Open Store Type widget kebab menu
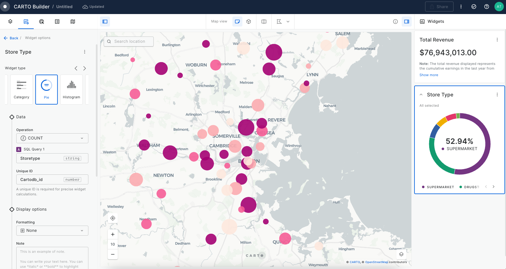Screen dimensions: 506x269 pos(497,95)
